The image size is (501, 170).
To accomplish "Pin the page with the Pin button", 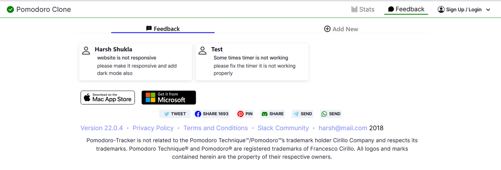I will pos(245,114).
